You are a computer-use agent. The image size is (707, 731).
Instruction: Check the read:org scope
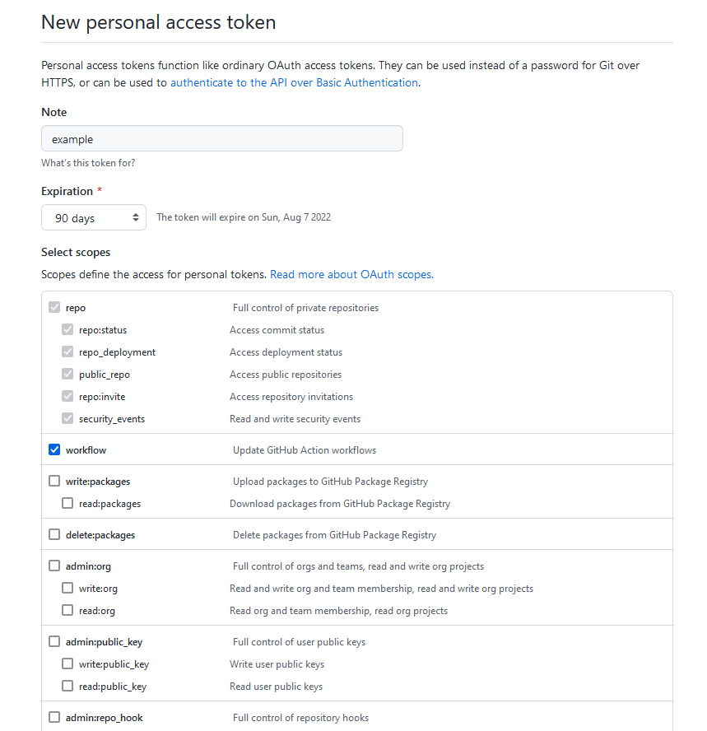click(x=67, y=610)
